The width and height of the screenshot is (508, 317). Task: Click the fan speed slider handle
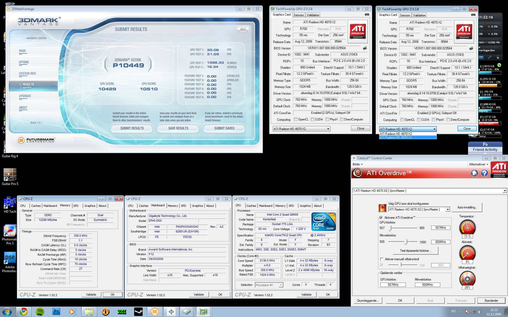401,265
